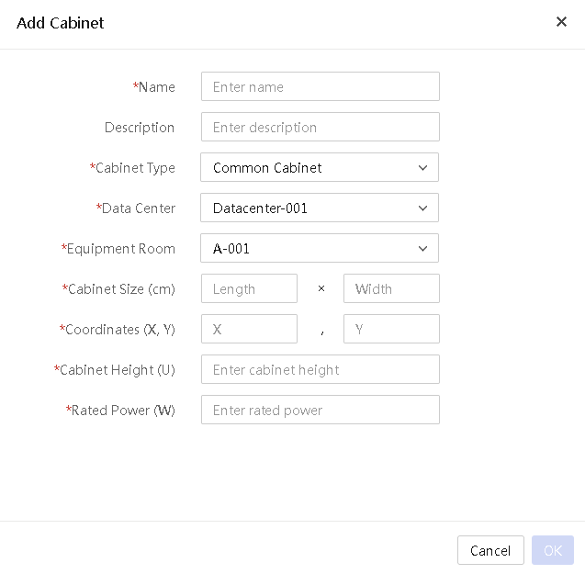Screen dimensions: 585x574
Task: Click the Enter name input field
Action: pos(321,86)
